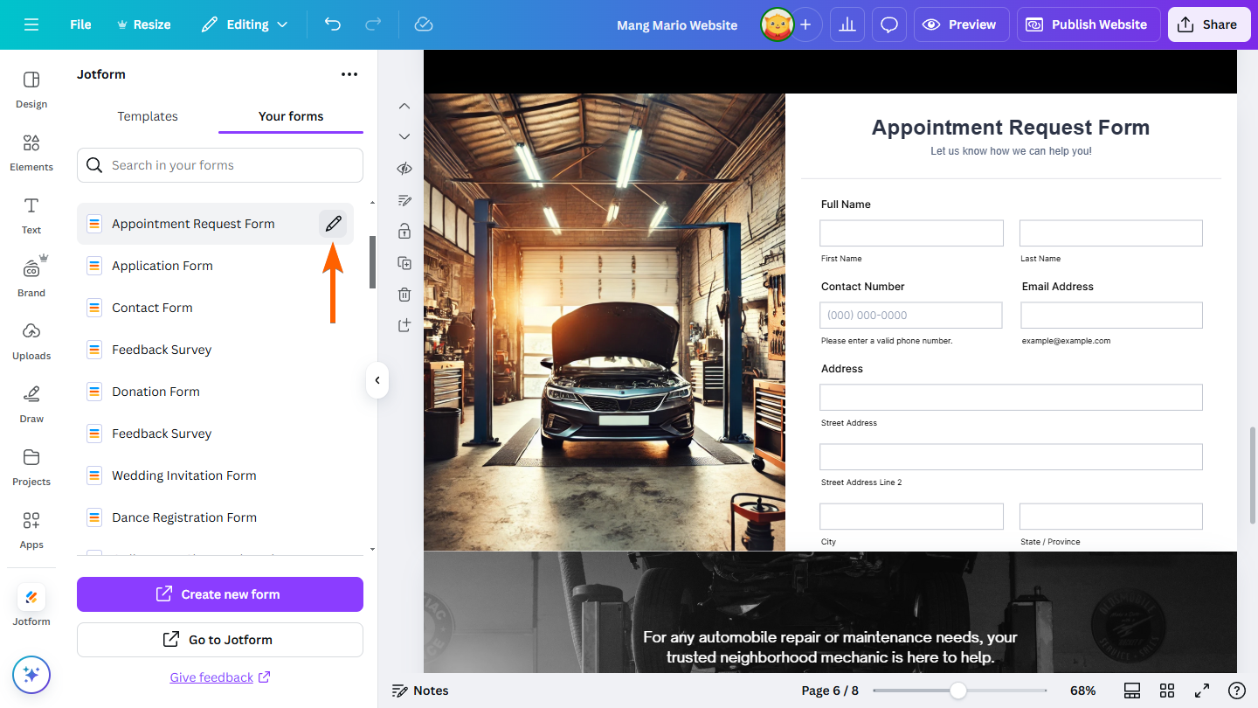
Task: Open the Apps panel
Action: point(31,531)
